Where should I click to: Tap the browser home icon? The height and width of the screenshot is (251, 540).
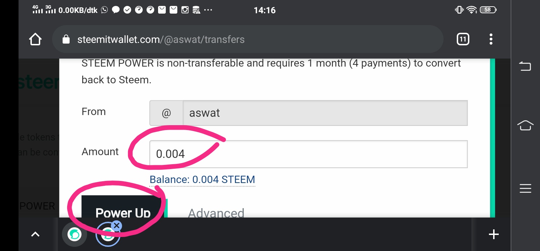pyautogui.click(x=35, y=39)
